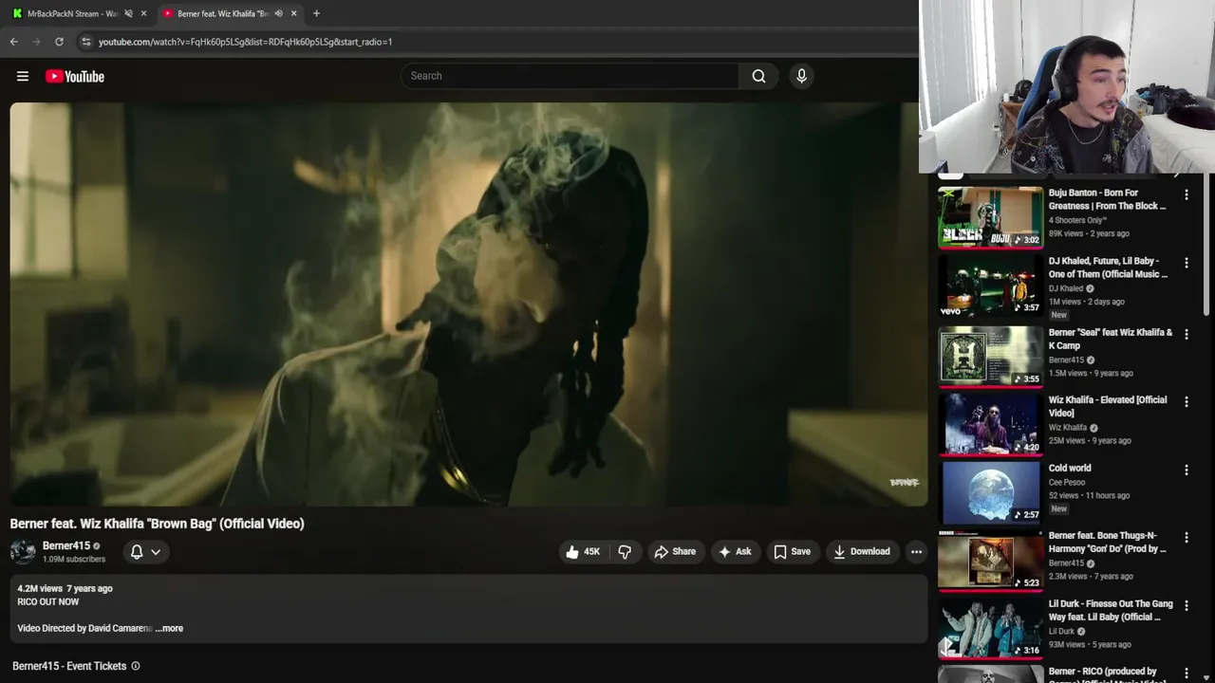Open more actions ellipsis under video

click(x=916, y=551)
